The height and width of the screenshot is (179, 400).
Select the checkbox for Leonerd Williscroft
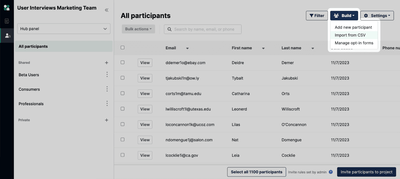click(122, 109)
